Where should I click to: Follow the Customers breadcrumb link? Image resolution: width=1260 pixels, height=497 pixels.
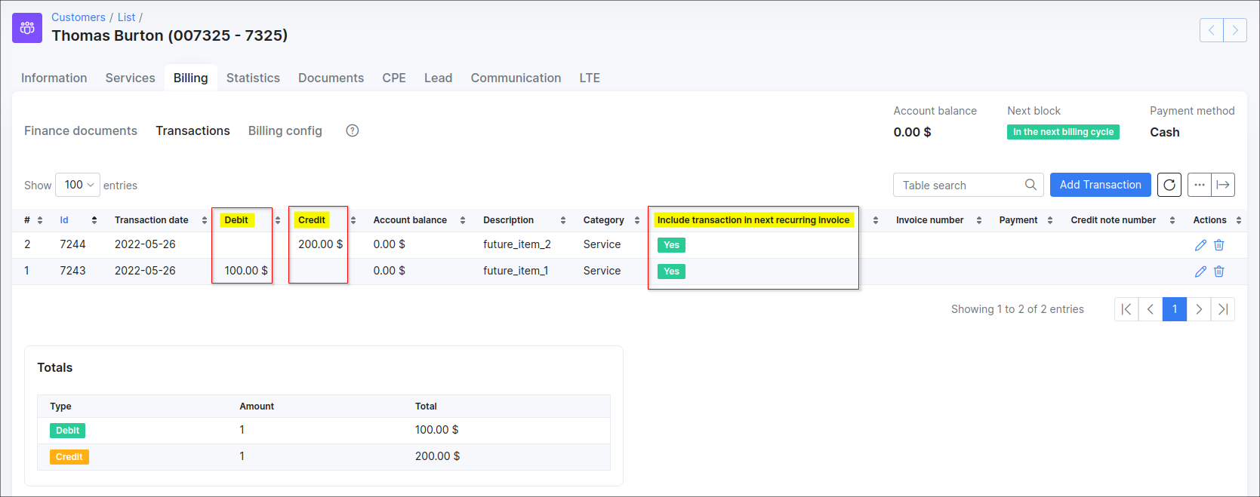(79, 17)
